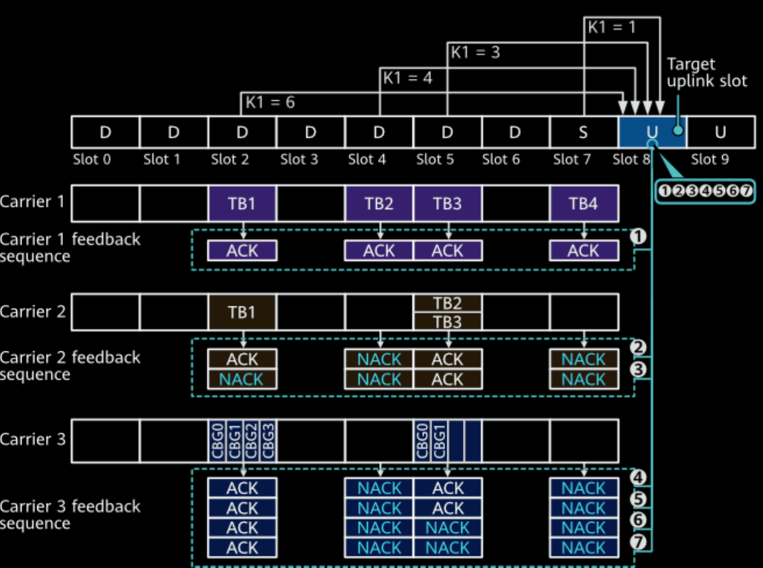This screenshot has width=763, height=568.
Task: Click the 1234567 sequence callout box
Action: tap(705, 191)
